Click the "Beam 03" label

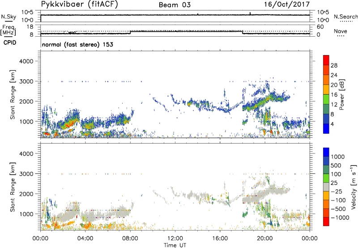pyautogui.click(x=175, y=5)
